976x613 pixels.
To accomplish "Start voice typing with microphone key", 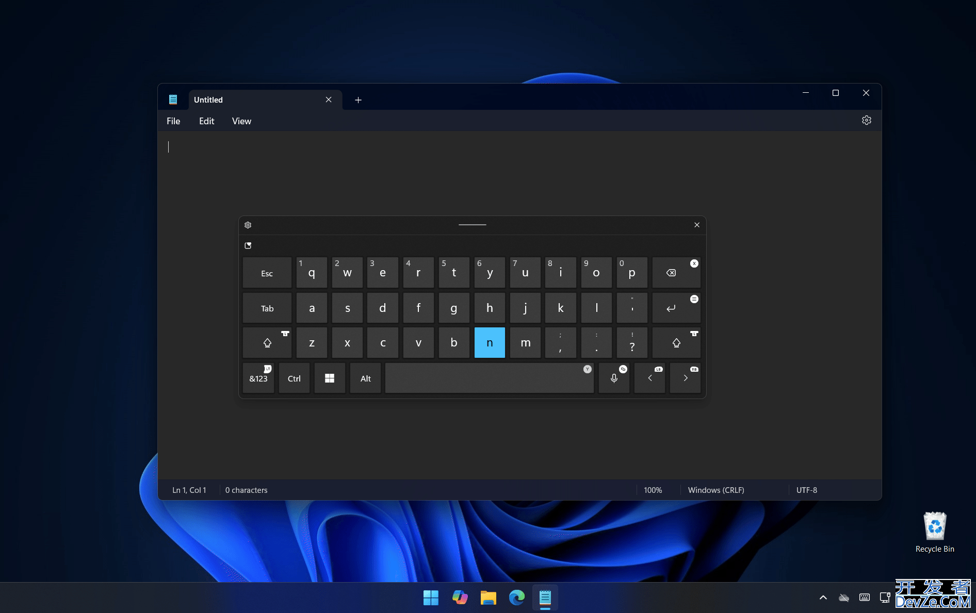I will point(614,378).
